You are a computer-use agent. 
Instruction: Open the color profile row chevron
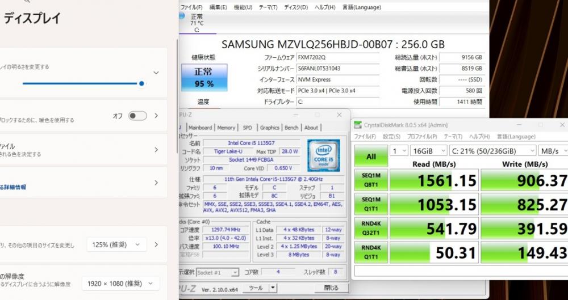[156, 150]
